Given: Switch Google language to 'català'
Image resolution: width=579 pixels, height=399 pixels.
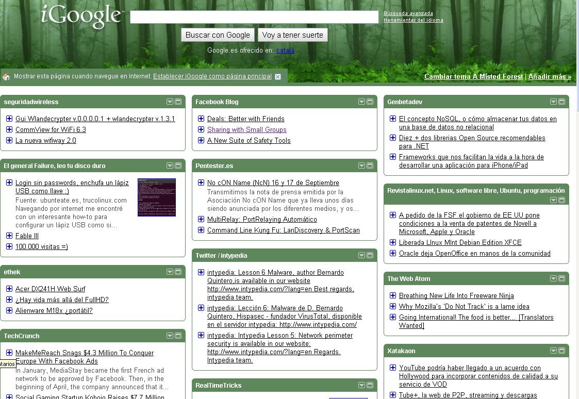Looking at the screenshot, I should (285, 50).
